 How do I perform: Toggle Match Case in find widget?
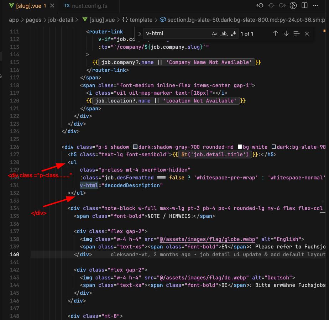215,34
